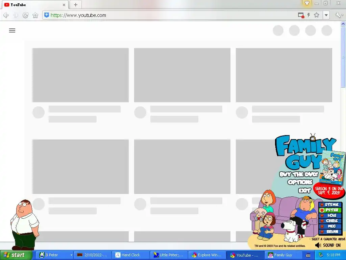346x260 pixels.
Task: Click the Season 3 on DVD red badge
Action: (329, 191)
